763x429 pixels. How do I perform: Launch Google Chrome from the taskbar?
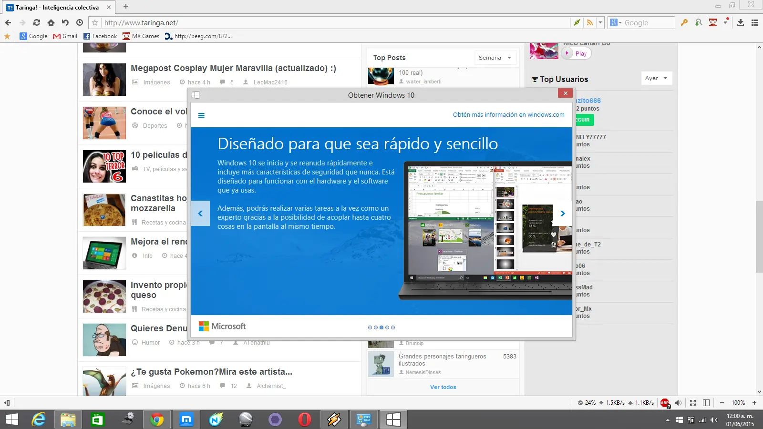click(x=157, y=419)
